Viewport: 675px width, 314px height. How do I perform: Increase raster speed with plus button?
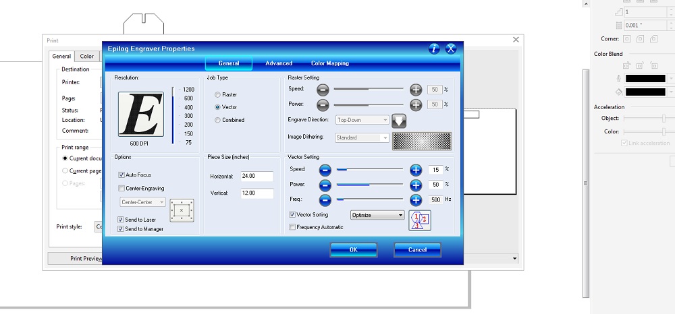pos(415,90)
